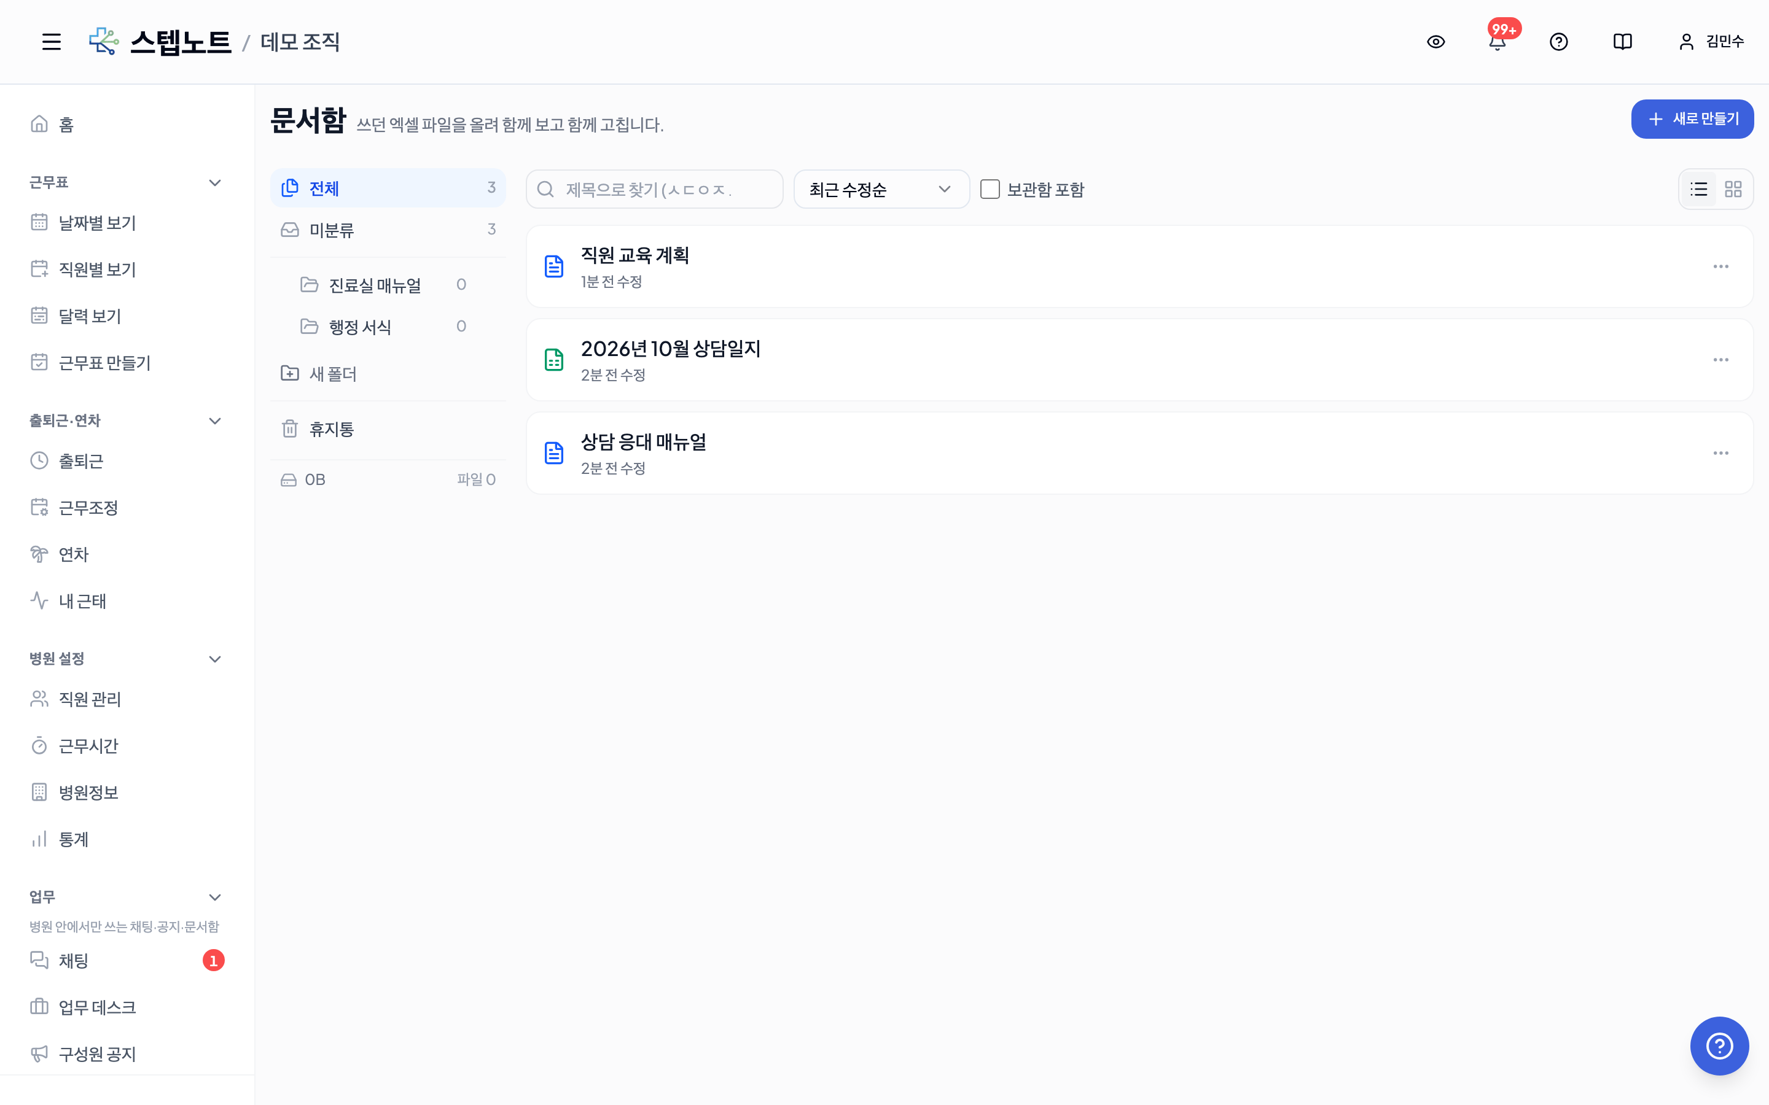Open 휴지통
1769x1105 pixels.
click(388, 429)
